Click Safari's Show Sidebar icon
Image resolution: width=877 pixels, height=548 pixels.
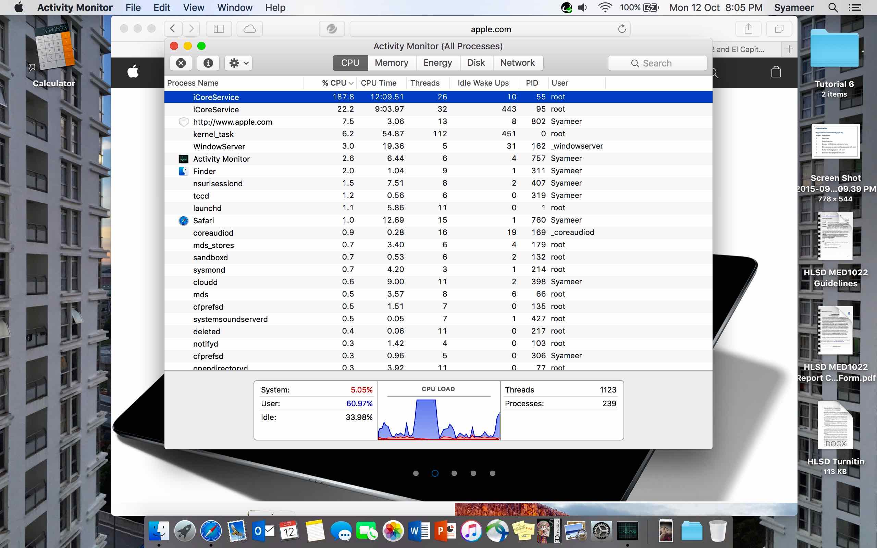[x=219, y=29]
